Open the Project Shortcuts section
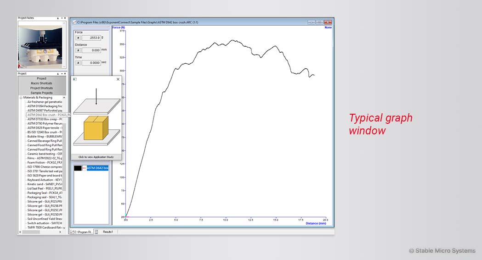Screen dimensions: 482x260 [x=41, y=88]
